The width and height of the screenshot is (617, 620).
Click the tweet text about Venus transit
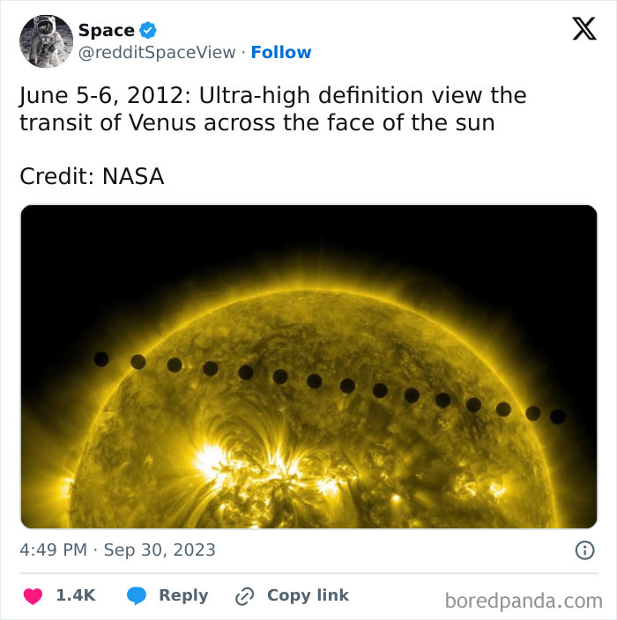click(x=273, y=109)
